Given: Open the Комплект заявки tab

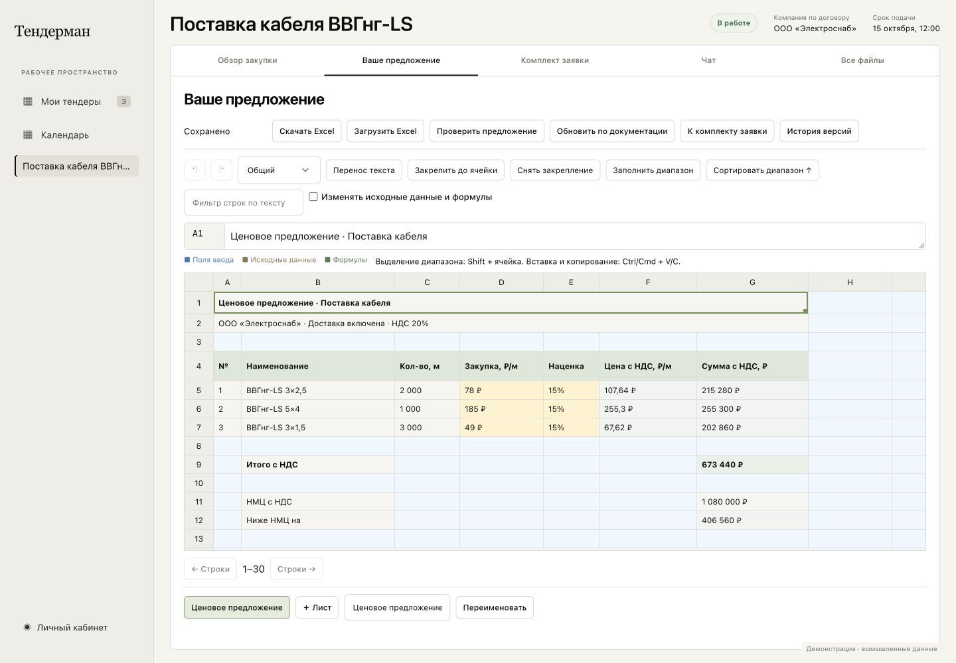Looking at the screenshot, I should click(555, 60).
